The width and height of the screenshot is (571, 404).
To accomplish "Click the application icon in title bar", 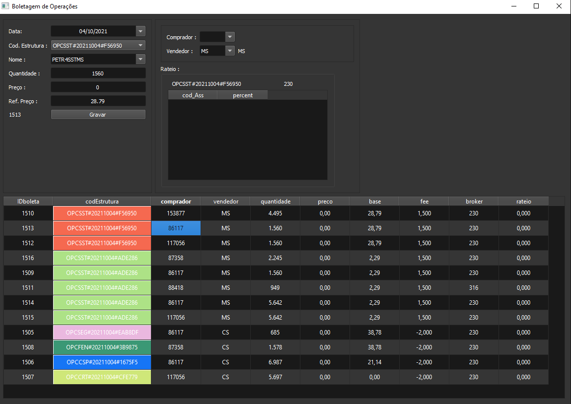I will tap(5, 6).
